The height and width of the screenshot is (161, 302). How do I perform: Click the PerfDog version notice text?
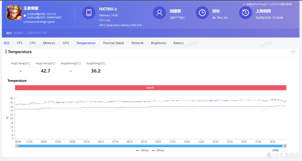(x=269, y=4)
